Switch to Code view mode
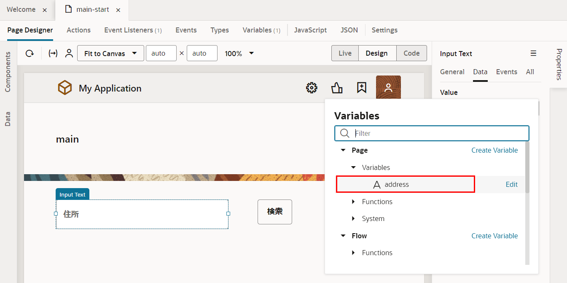The image size is (567, 283). (x=411, y=53)
